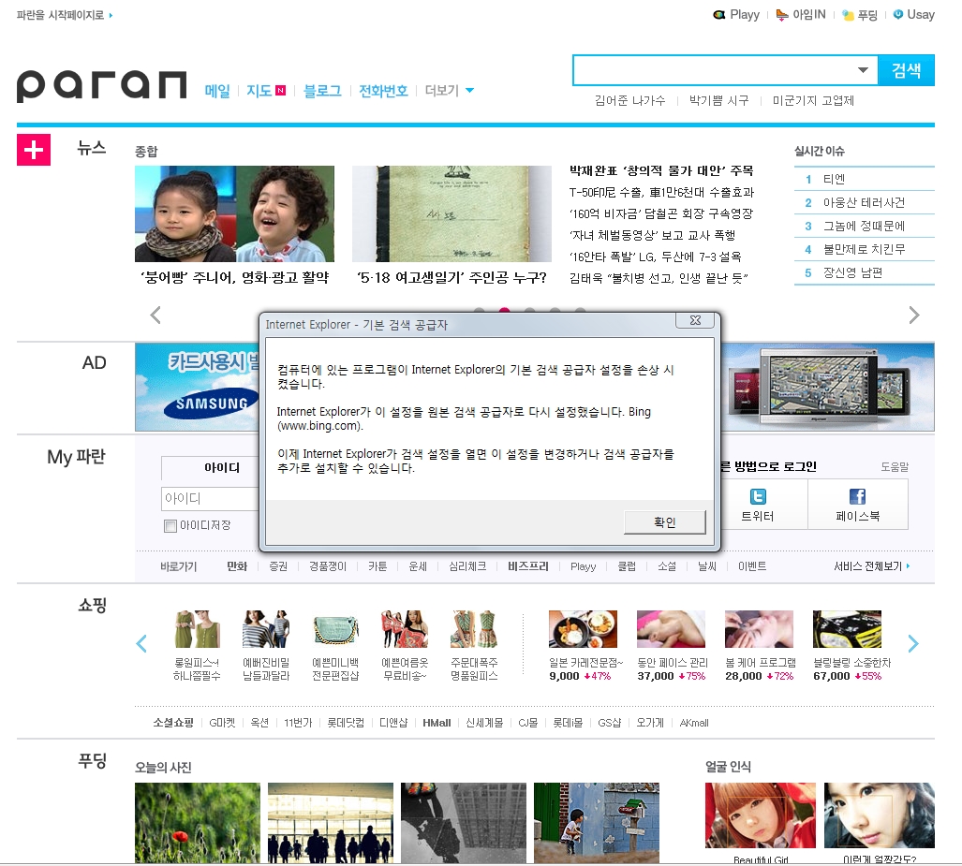Click 서비스 전체보기 link
Screen dimensions: 962x866
click(x=872, y=566)
